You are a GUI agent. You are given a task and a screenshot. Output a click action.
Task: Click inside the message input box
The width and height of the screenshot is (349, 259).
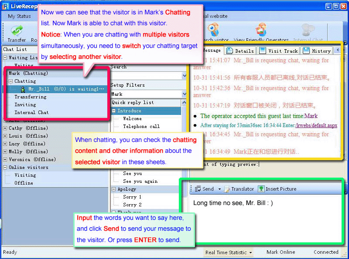(265, 219)
